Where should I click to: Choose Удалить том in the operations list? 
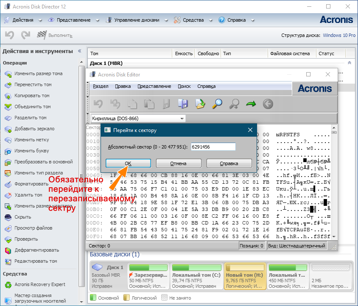(28, 195)
